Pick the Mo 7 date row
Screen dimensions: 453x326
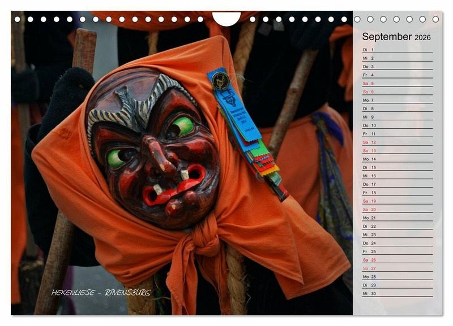tap(397, 100)
